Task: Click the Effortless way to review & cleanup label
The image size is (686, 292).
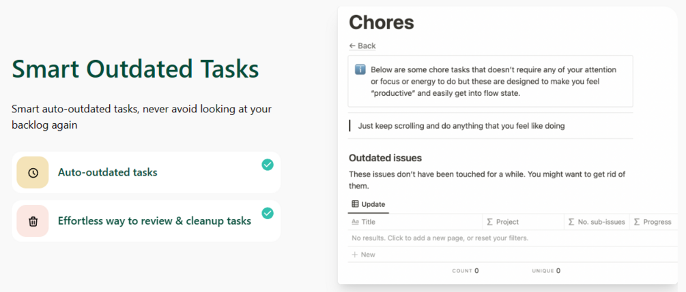Action: [154, 221]
